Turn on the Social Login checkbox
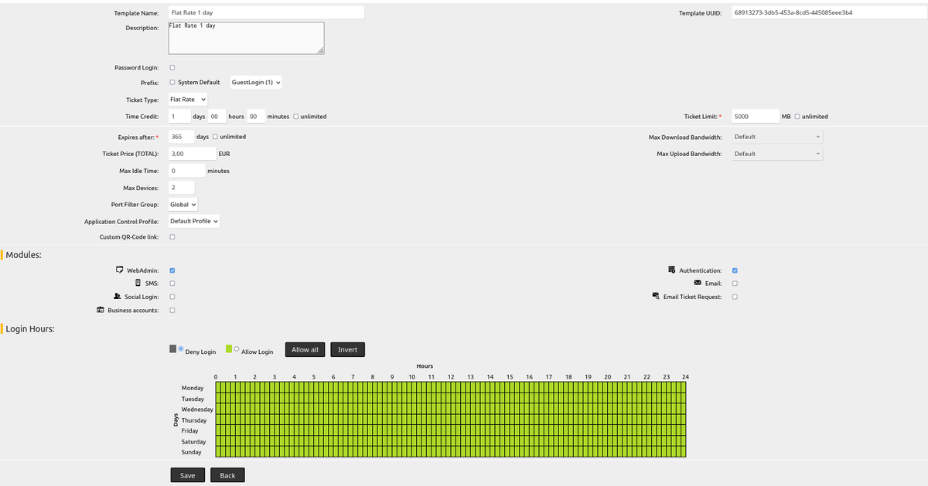The height and width of the screenshot is (486, 928). [x=172, y=297]
